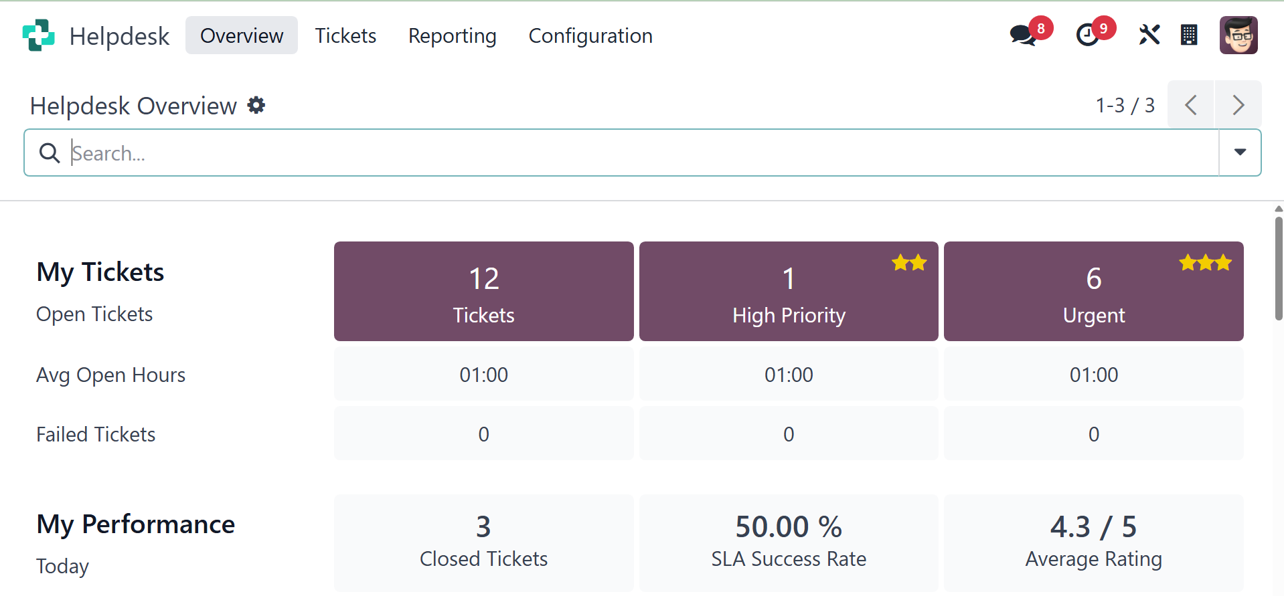Viewport: 1284px width, 596px height.
Task: Open the 12 Tickets card
Action: (483, 292)
